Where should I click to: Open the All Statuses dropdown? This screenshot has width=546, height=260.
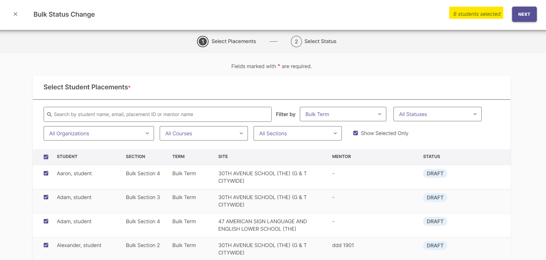[437, 114]
